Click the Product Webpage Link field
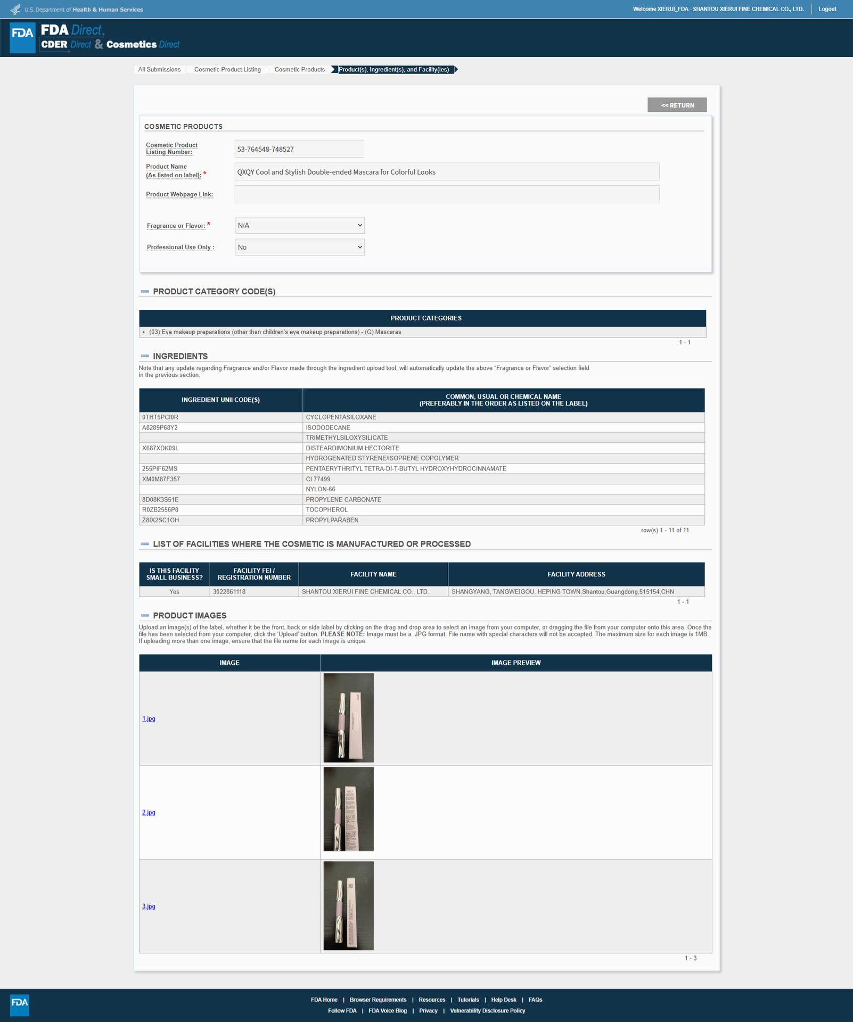 click(447, 194)
